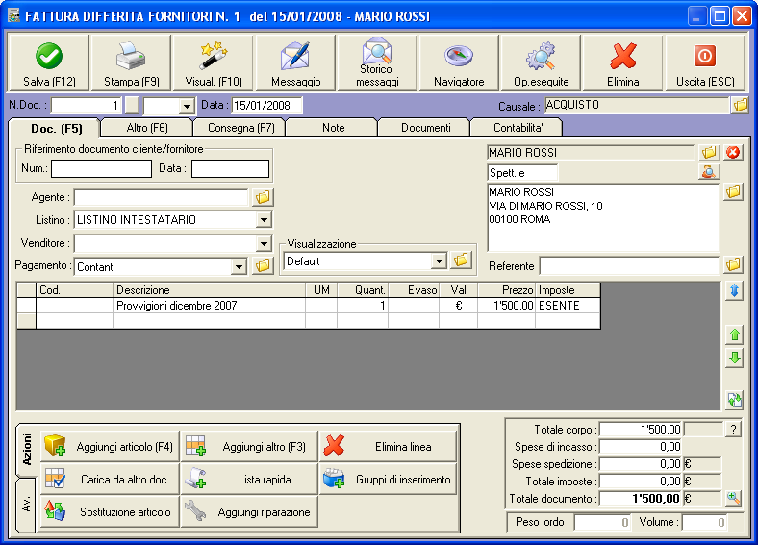The height and width of the screenshot is (545, 758).
Task: Expand the Visualizzazione Default dropdown
Action: tap(439, 261)
